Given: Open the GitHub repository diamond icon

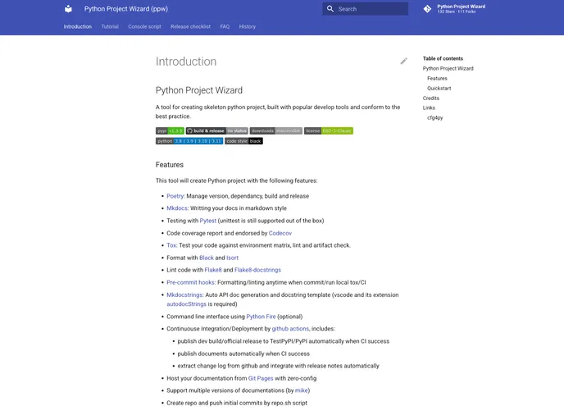Looking at the screenshot, I should click(427, 9).
